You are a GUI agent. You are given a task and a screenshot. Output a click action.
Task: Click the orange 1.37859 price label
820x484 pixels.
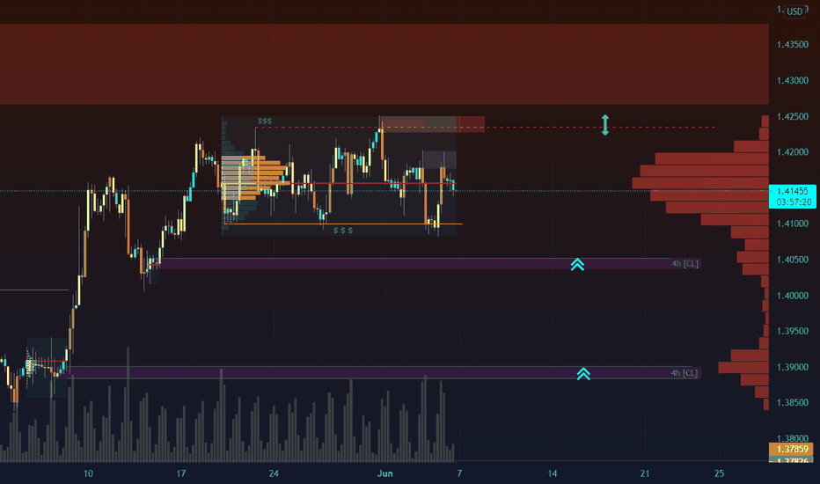[x=791, y=449]
